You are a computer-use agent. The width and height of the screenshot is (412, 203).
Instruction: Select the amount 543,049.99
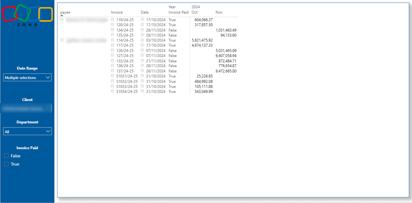tap(204, 91)
